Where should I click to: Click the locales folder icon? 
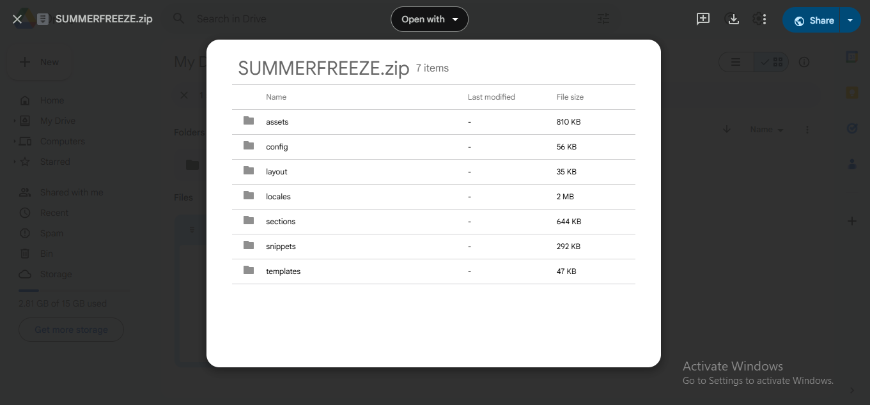(x=249, y=196)
